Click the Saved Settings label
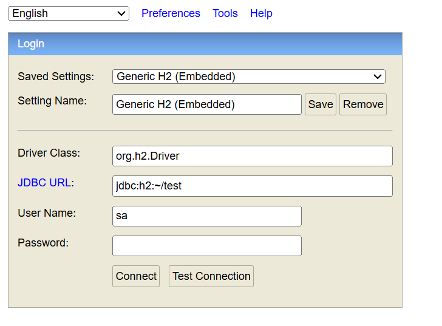442x326 pixels. click(56, 76)
